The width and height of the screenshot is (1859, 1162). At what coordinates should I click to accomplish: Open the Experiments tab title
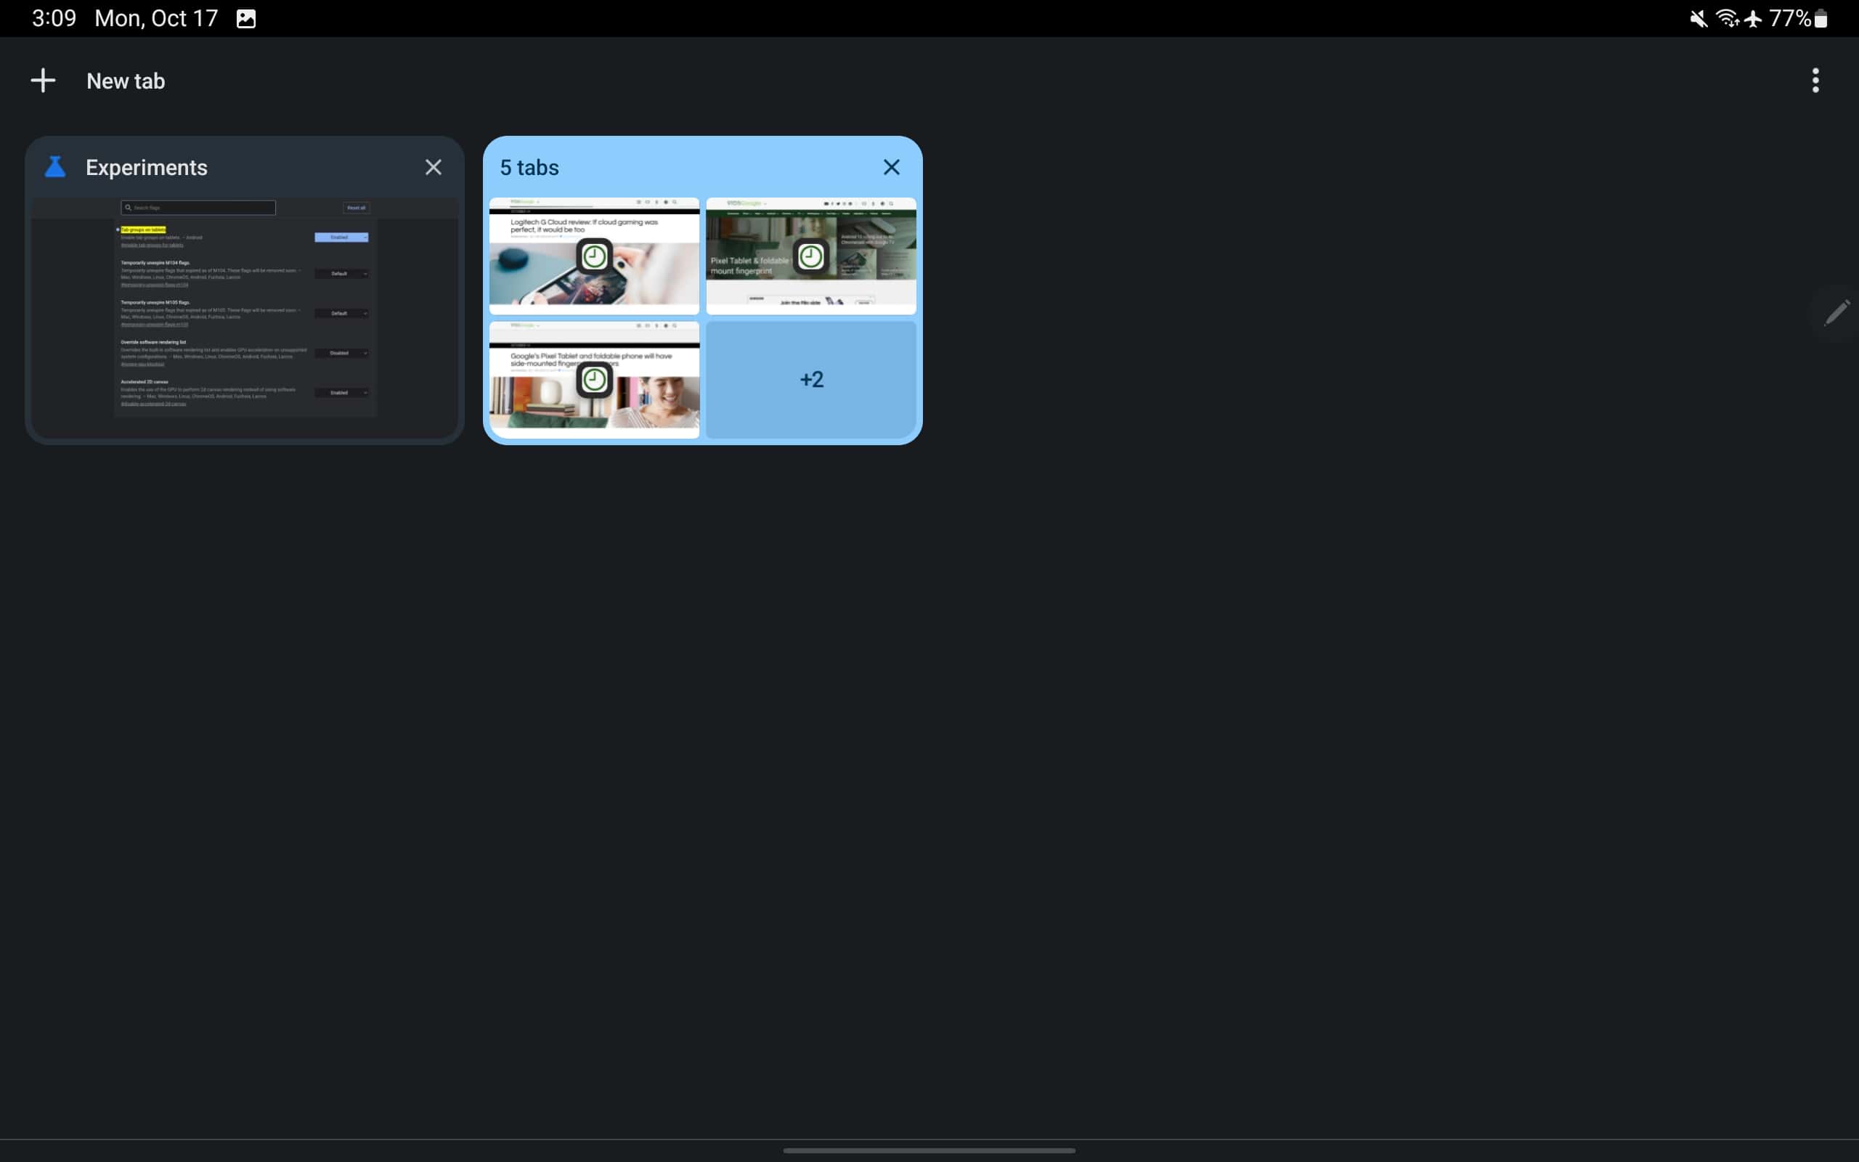click(x=147, y=168)
